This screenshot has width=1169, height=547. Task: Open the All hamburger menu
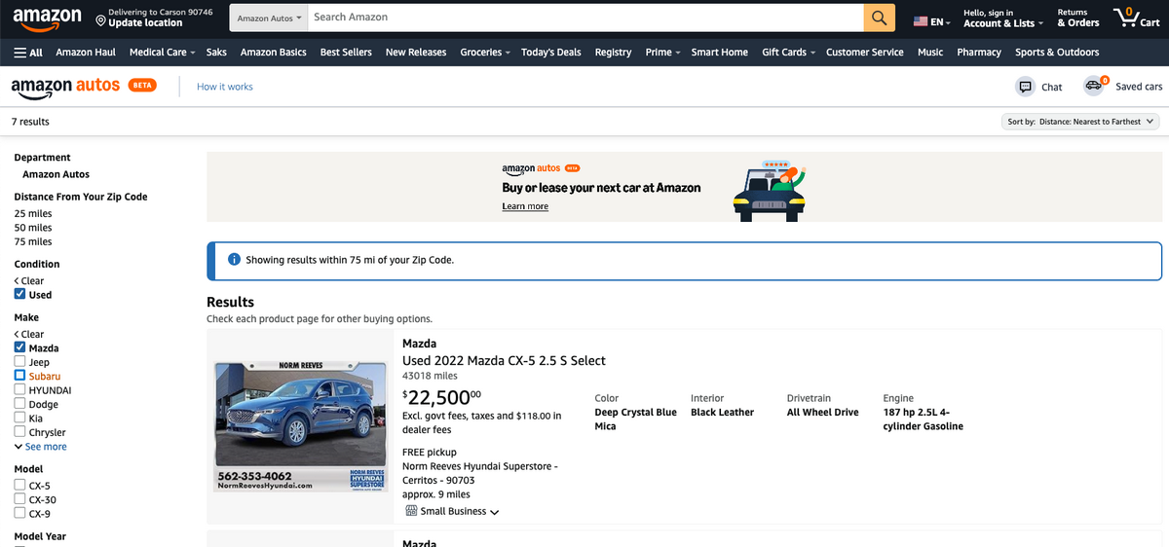[28, 53]
